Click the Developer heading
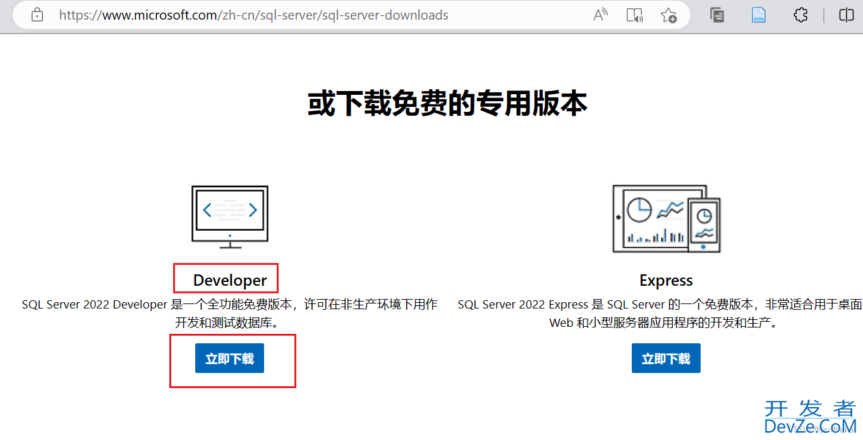Image resolution: width=863 pixels, height=440 pixels. pyautogui.click(x=230, y=280)
